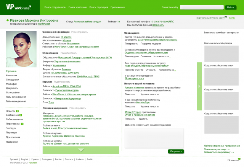Open Посмотреть все notifications link
Image resolution: width=244 pixels, height=167 pixels.
pyautogui.click(x=134, y=79)
